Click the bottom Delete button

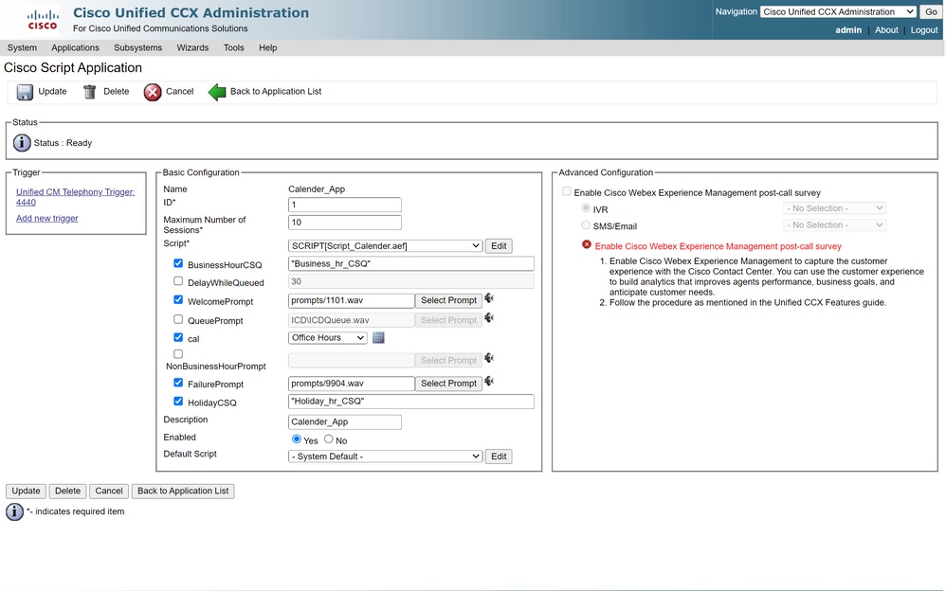pos(67,491)
